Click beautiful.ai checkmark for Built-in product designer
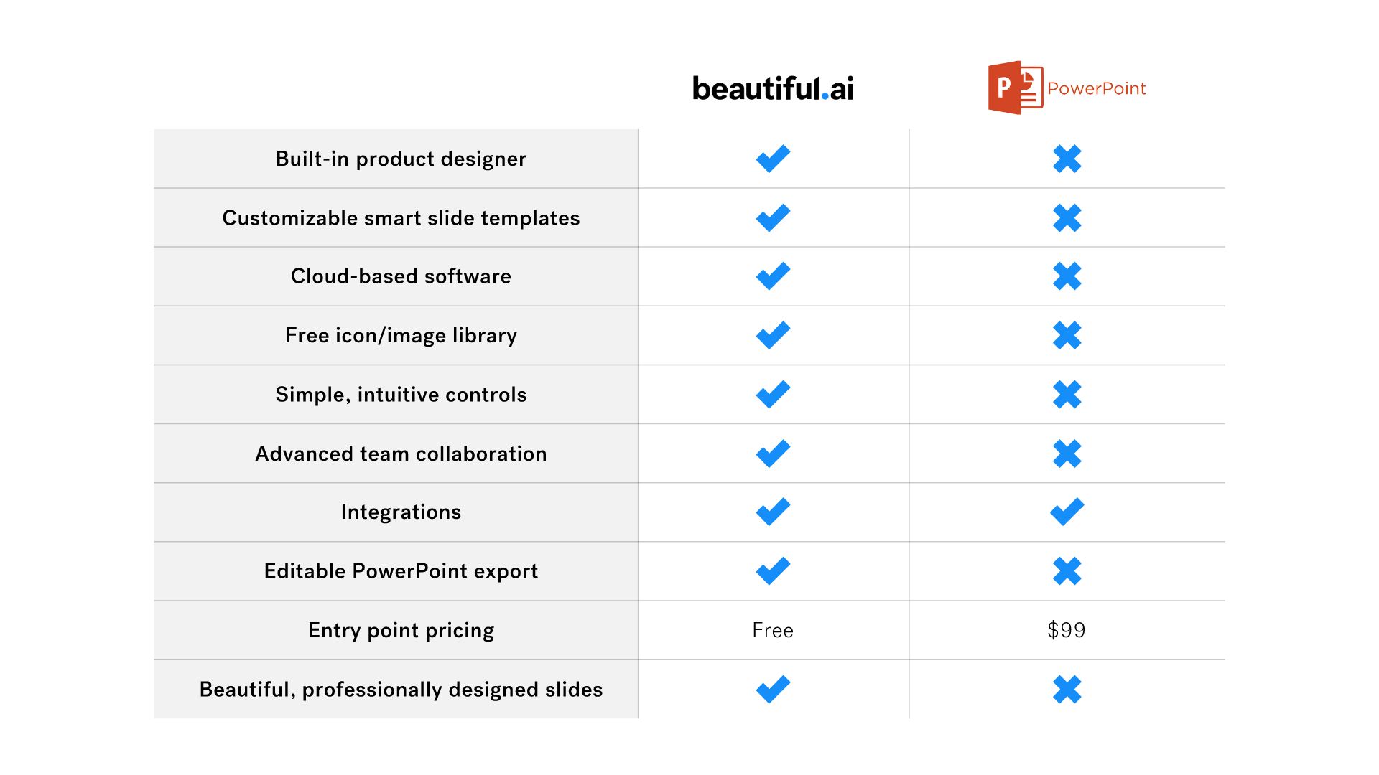This screenshot has width=1379, height=775. click(x=773, y=159)
